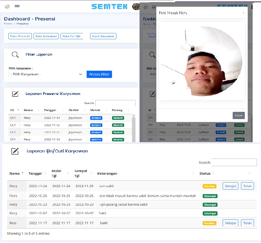Click the Home breadcrumb link
Image resolution: width=261 pixels, height=243 pixels.
[8, 24]
